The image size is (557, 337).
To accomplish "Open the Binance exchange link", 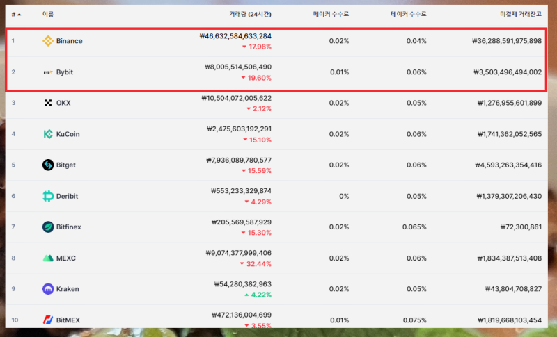I will (x=69, y=41).
